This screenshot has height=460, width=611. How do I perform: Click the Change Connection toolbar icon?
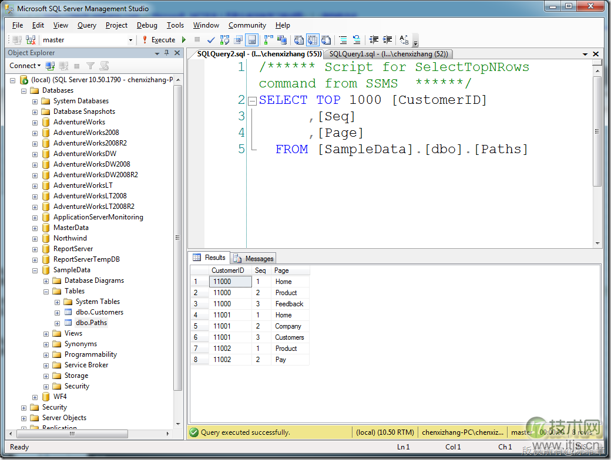31,40
